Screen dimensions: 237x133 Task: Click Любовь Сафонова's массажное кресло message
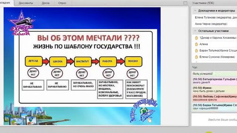(x=215, y=98)
